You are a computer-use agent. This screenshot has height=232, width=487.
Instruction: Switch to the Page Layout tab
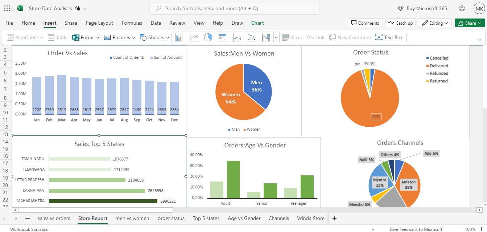[99, 23]
